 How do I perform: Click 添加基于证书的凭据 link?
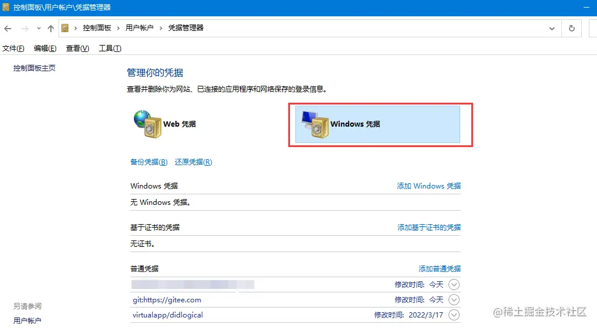(429, 227)
